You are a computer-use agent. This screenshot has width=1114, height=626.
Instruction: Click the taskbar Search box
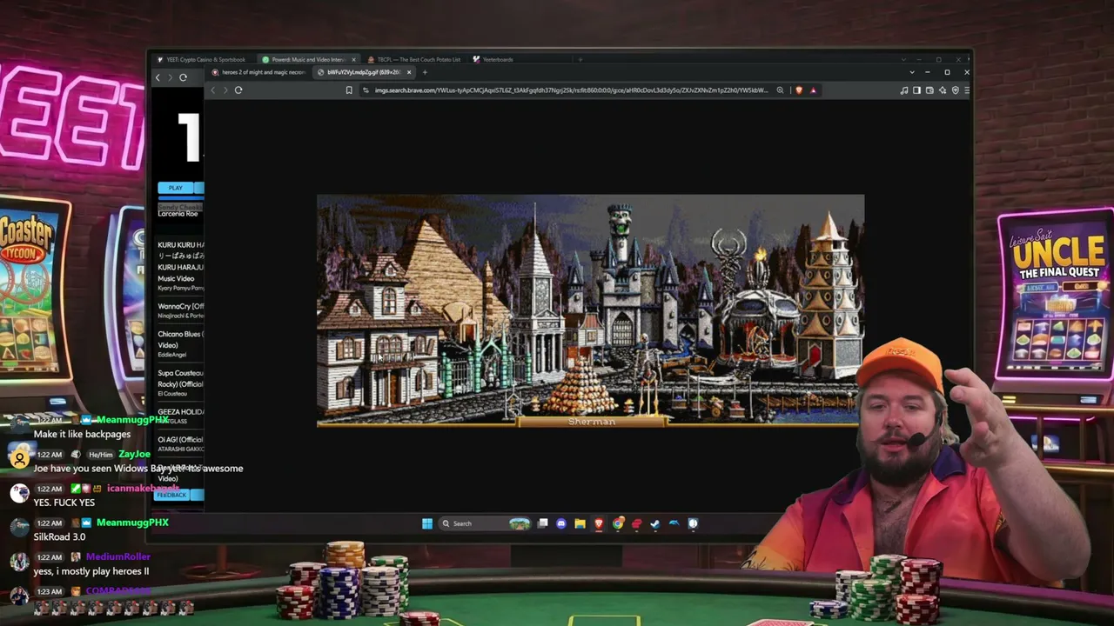coord(486,523)
